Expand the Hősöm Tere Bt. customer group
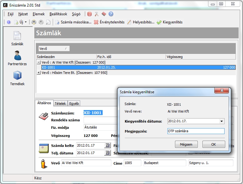Screen dimensions: 243x184 coord(39,73)
